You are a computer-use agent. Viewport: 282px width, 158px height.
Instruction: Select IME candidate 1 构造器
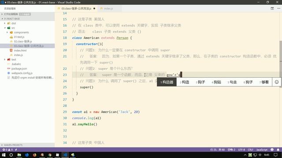click(x=167, y=82)
